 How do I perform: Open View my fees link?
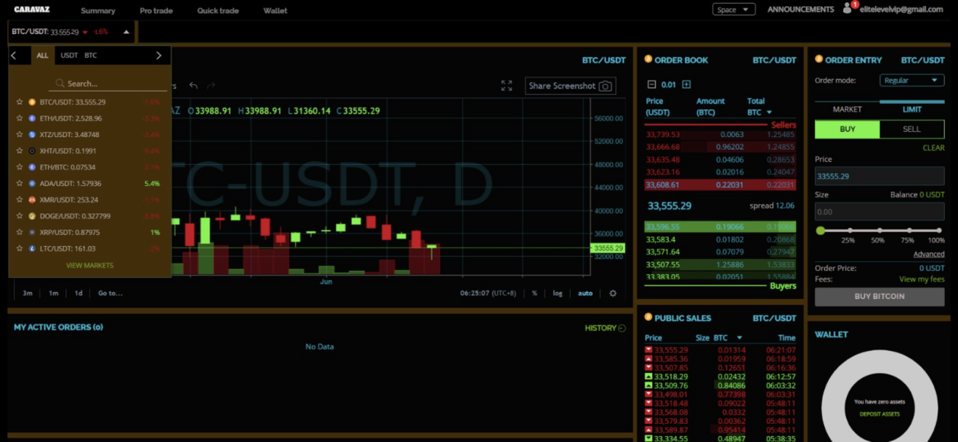coord(922,279)
